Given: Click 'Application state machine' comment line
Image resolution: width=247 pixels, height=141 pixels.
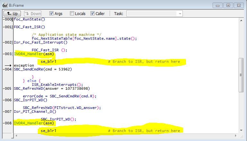Looking at the screenshot, I should (66, 35).
